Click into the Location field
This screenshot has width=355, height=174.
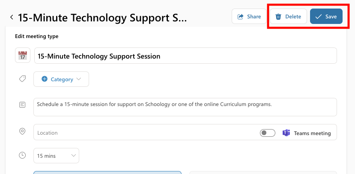click(x=146, y=133)
